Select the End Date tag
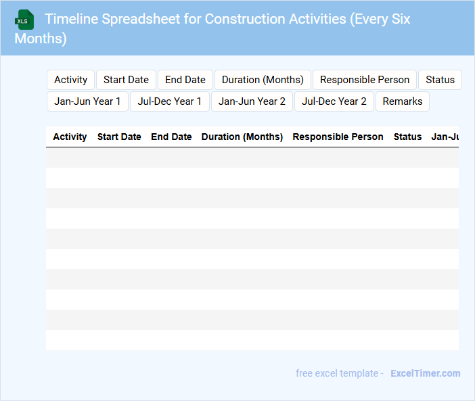The height and width of the screenshot is (401, 475). tap(185, 80)
